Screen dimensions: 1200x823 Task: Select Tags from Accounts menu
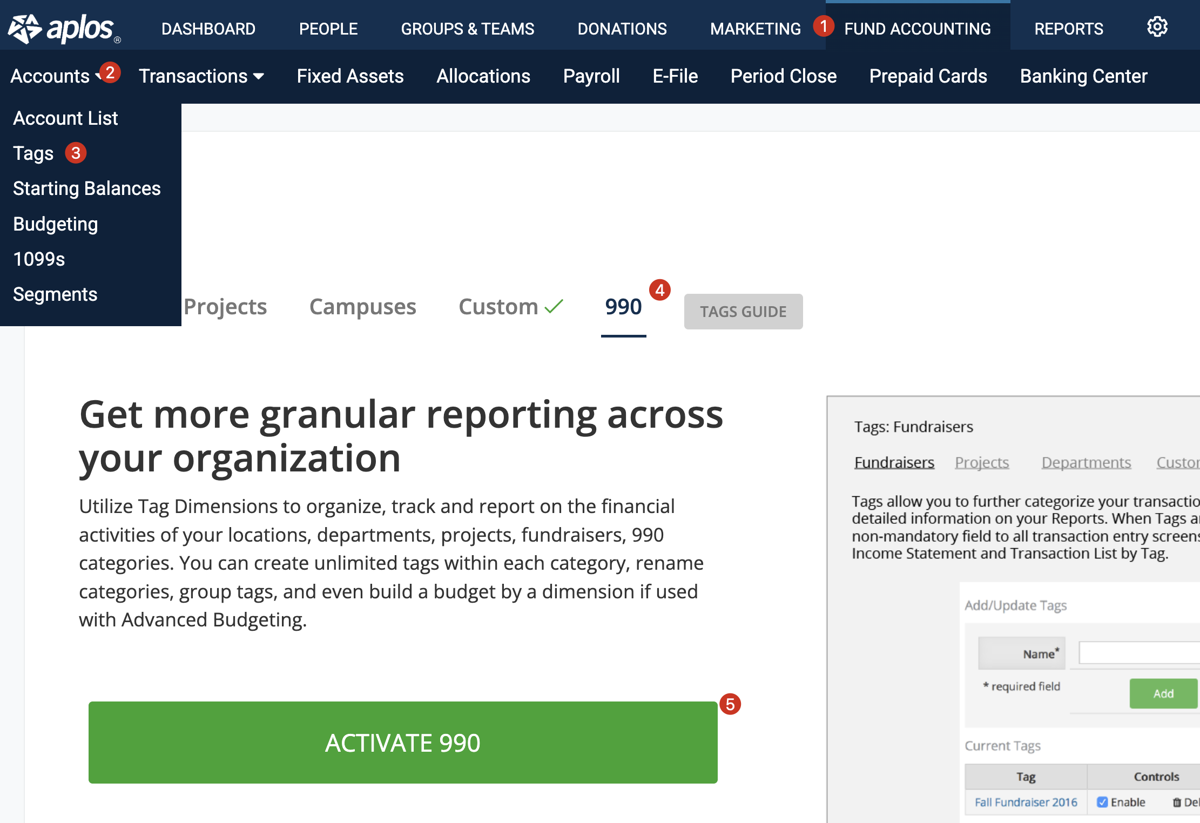coord(33,153)
